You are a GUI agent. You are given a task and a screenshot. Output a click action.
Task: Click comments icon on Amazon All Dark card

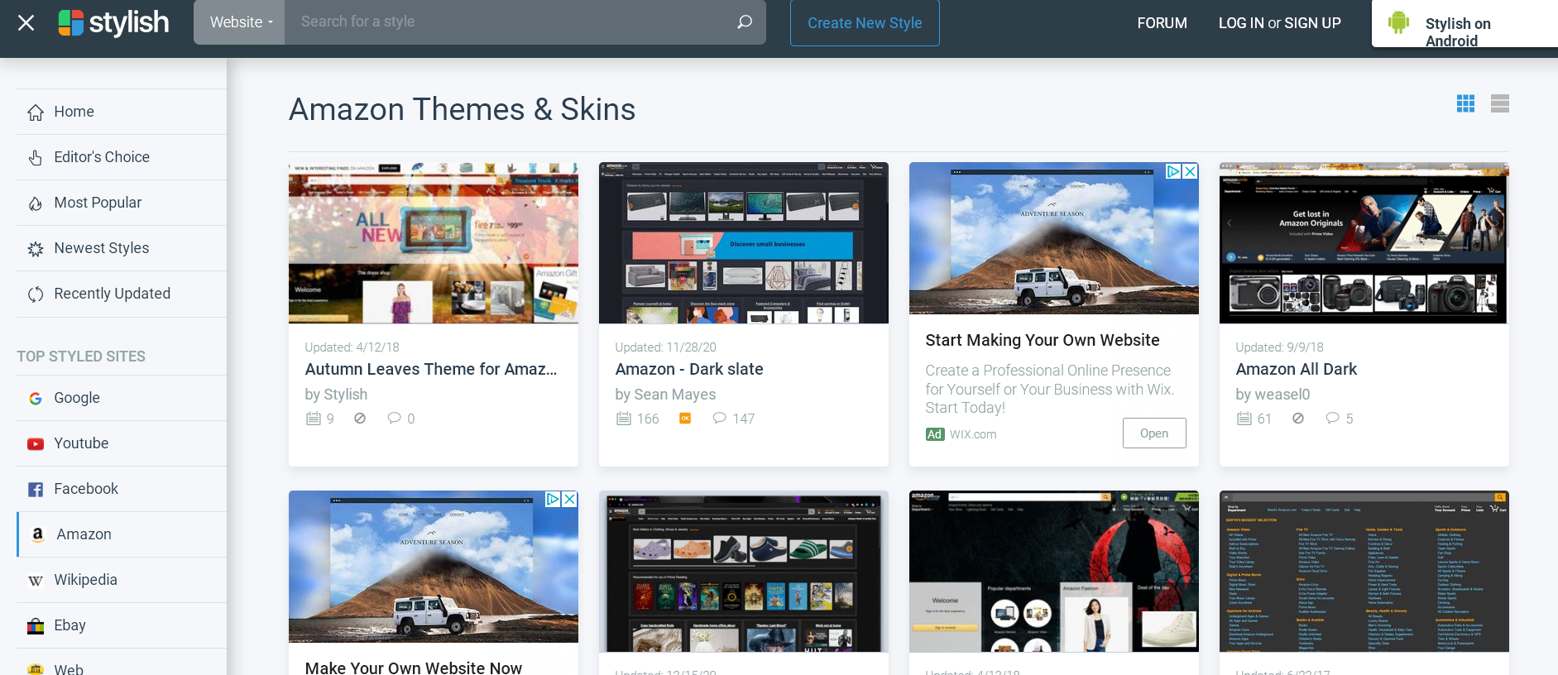click(1332, 418)
